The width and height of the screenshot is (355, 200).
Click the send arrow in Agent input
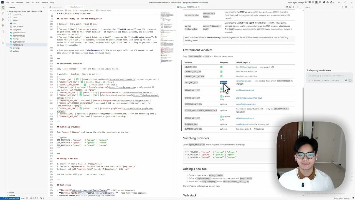tap(350, 81)
